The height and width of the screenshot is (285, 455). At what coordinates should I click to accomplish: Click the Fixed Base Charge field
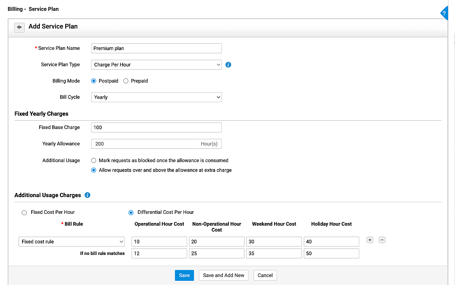point(156,127)
